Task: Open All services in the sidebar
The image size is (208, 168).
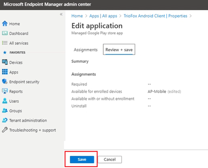Action: 19,43
